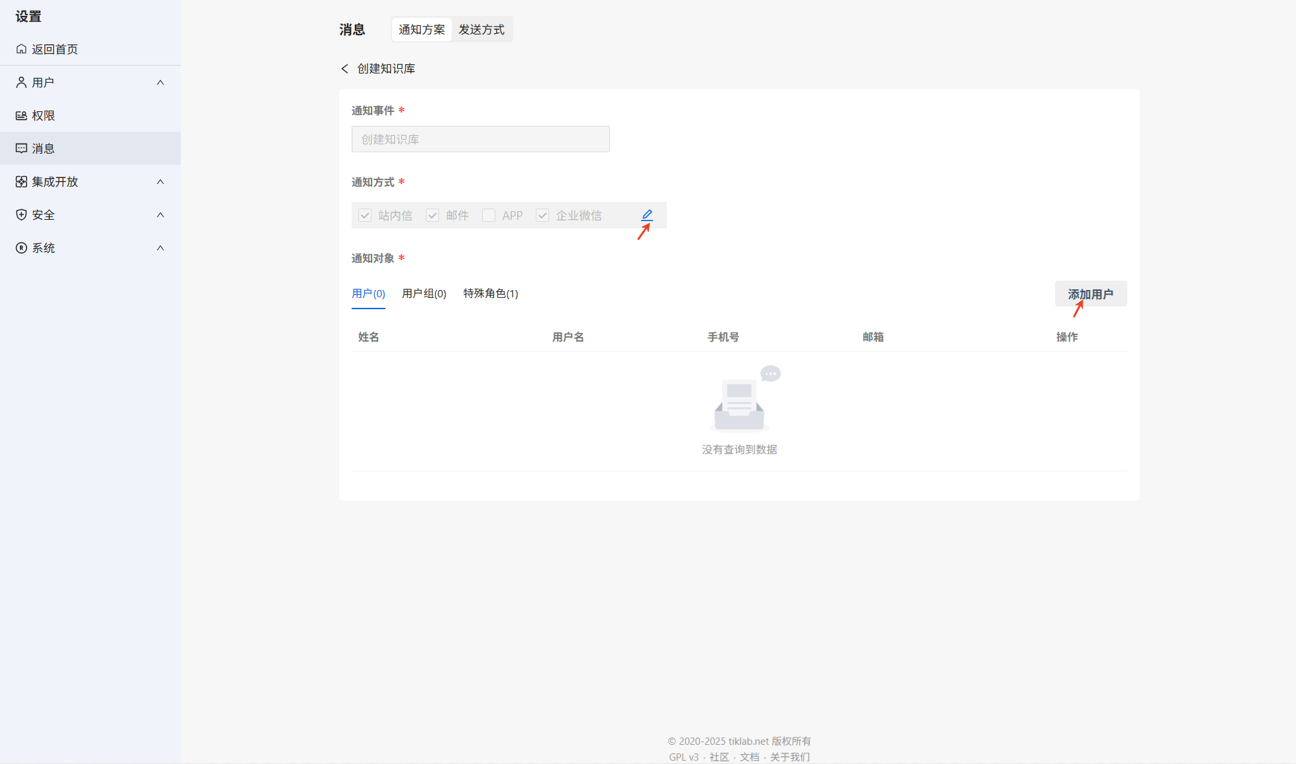This screenshot has height=764, width=1296.
Task: Click the 消息 message icon in sidebar
Action: pyautogui.click(x=21, y=148)
